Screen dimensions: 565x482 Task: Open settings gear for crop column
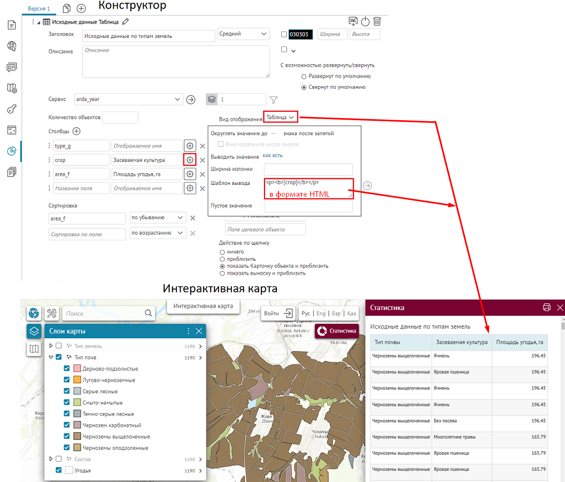click(190, 160)
